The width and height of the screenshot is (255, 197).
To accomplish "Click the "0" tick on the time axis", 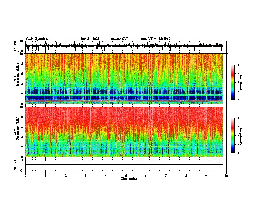I will pos(25,176).
